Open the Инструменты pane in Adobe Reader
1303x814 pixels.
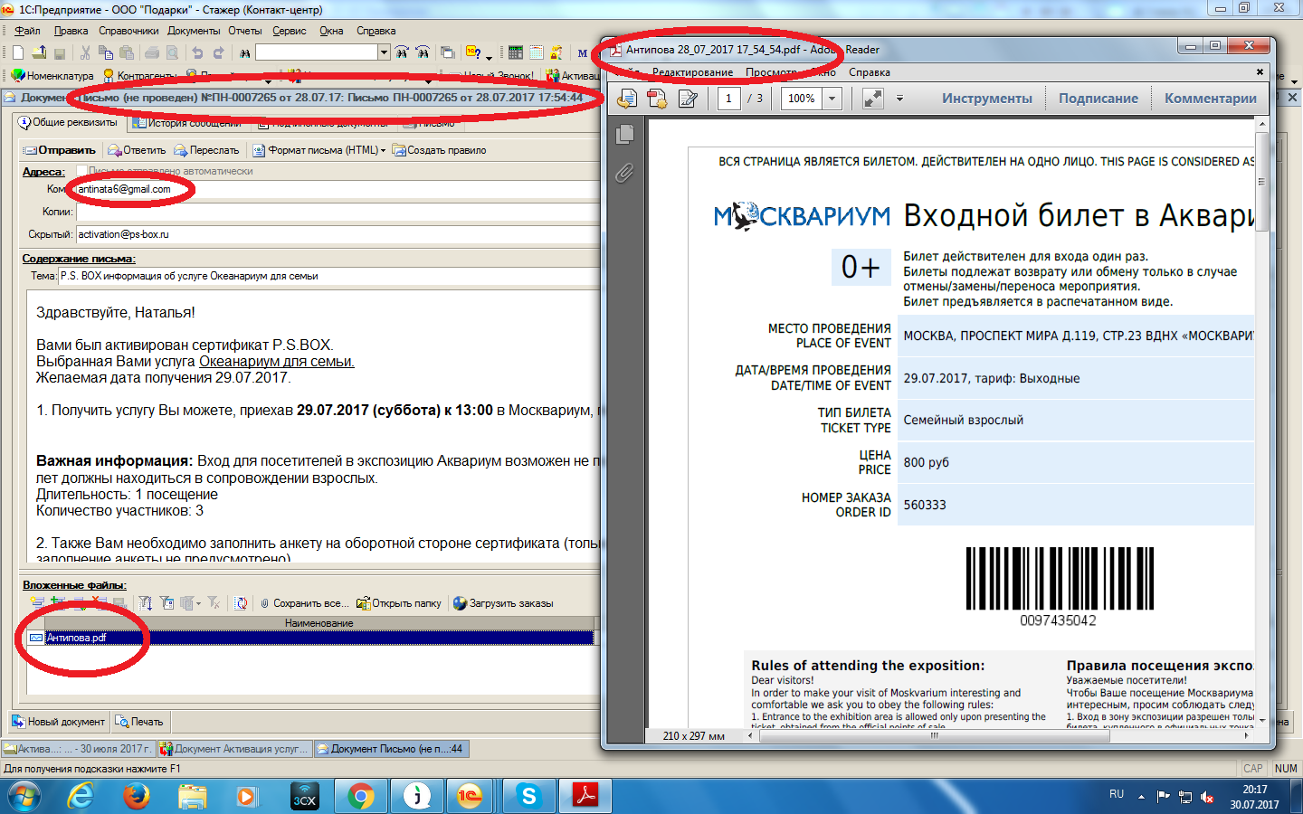coord(987,99)
